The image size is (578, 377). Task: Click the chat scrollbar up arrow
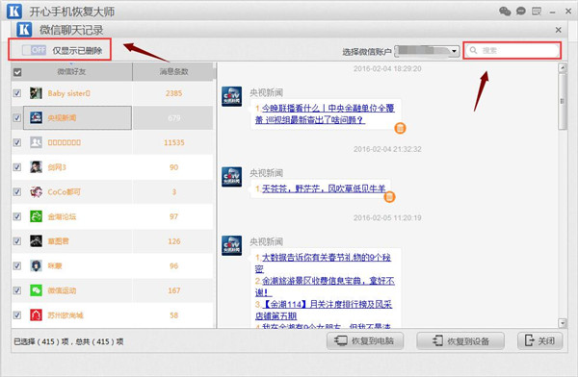[563, 67]
